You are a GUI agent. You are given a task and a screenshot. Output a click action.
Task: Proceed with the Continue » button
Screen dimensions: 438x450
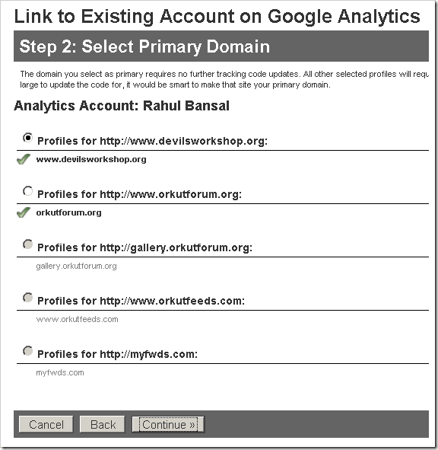[168, 424]
